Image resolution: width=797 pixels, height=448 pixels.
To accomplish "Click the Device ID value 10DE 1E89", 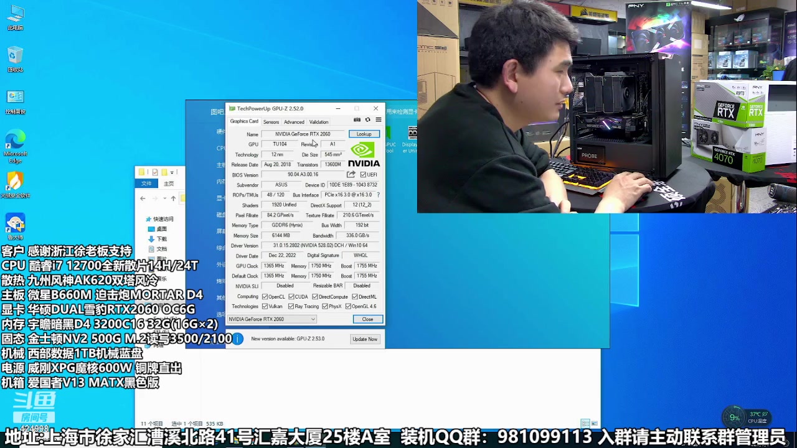I will [x=354, y=185].
